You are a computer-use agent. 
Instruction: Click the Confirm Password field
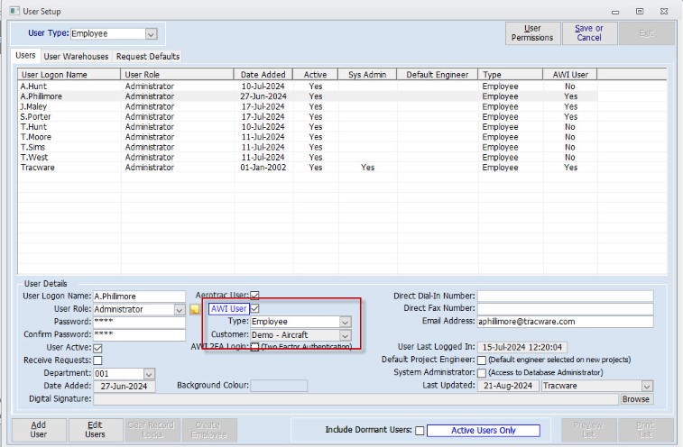tap(139, 334)
